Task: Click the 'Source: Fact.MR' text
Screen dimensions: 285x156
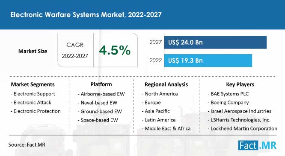Action: click(x=27, y=145)
